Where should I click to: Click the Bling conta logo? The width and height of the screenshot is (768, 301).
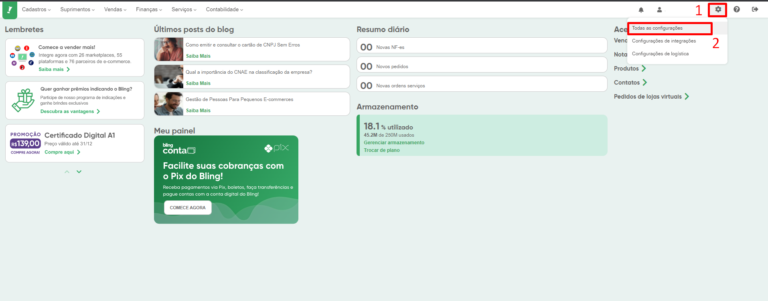(179, 149)
